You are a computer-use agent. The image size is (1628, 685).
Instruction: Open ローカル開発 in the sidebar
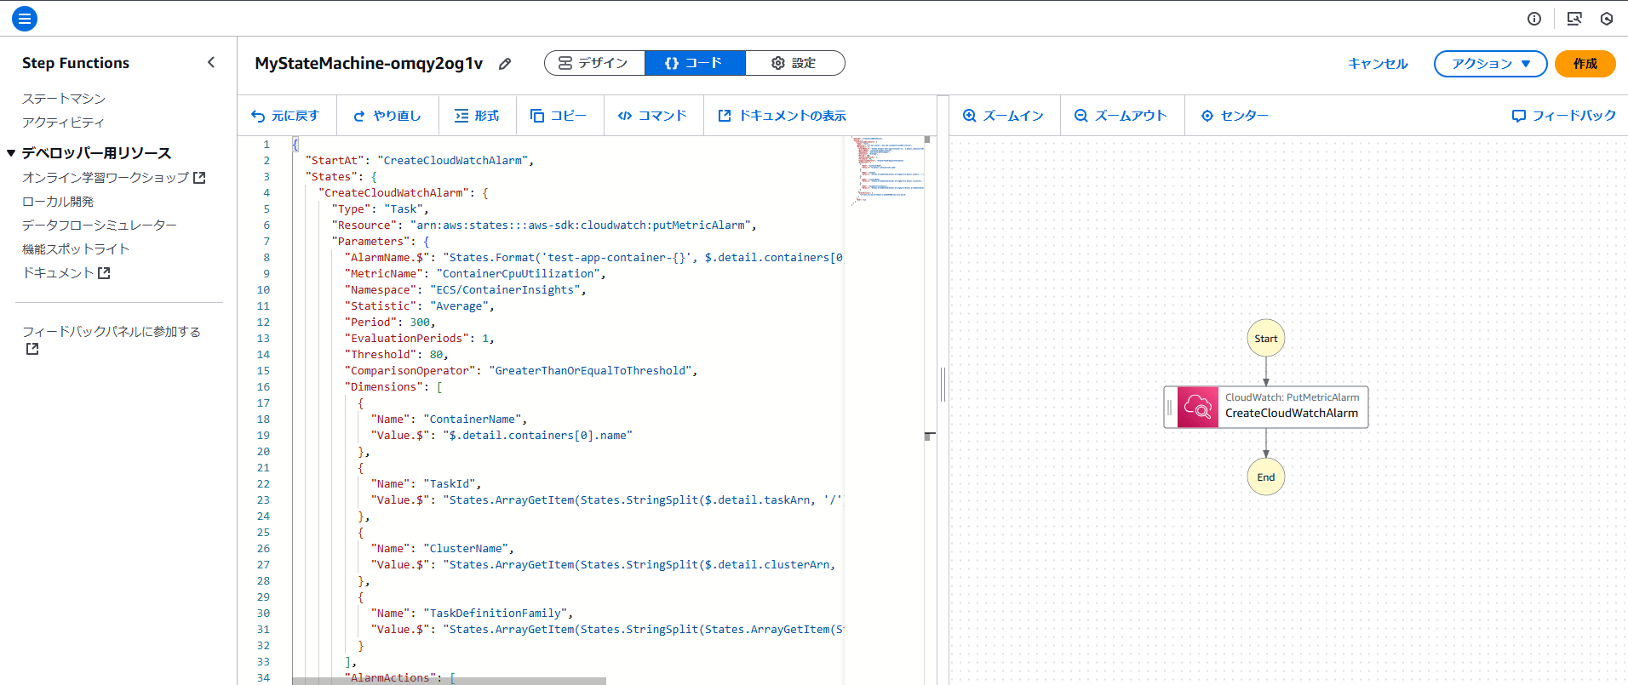(x=58, y=202)
